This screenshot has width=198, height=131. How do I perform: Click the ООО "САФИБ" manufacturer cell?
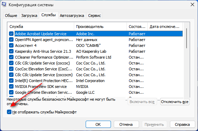88,46
